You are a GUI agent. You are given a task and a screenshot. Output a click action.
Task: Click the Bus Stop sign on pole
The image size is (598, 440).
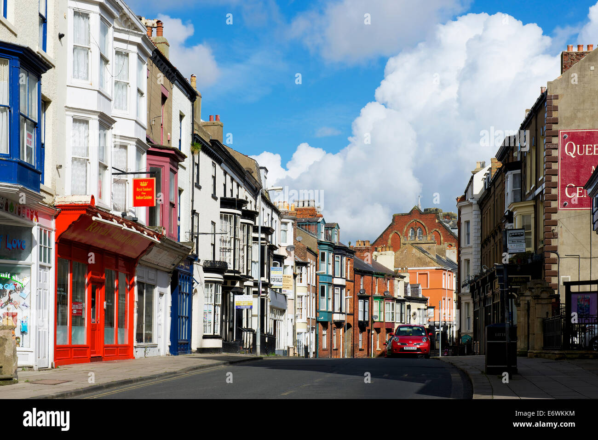(516, 241)
